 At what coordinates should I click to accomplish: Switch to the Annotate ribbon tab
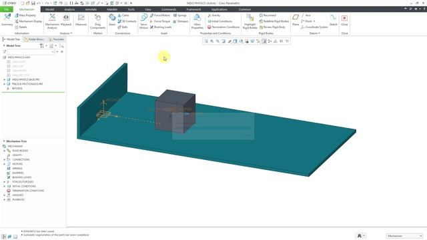[91, 9]
